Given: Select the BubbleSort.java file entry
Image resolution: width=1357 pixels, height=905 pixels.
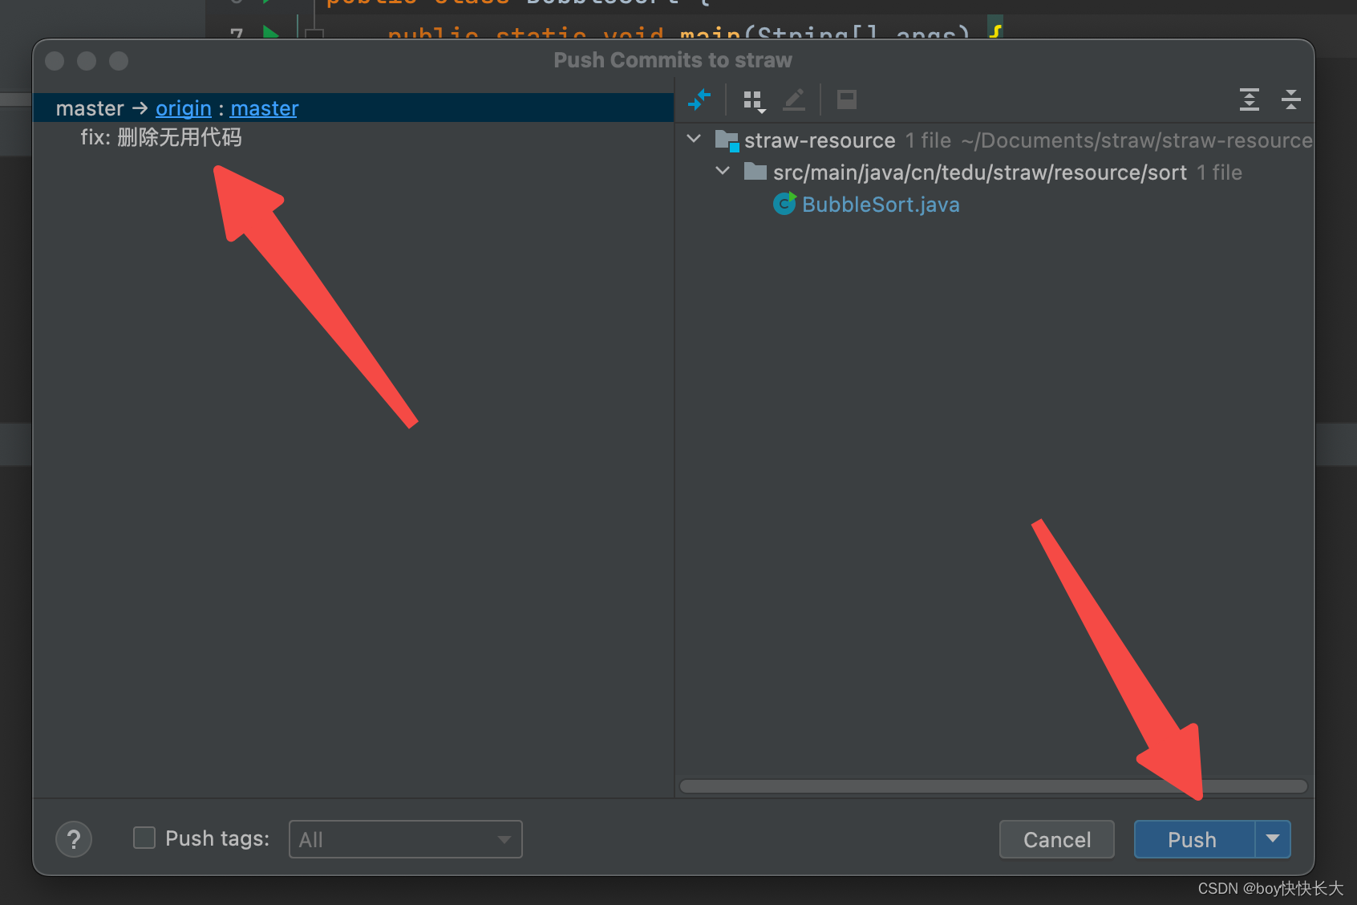Looking at the screenshot, I should (x=881, y=205).
